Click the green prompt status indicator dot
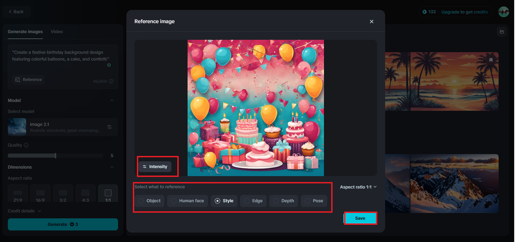Image resolution: width=515 pixels, height=242 pixels. coord(109,65)
